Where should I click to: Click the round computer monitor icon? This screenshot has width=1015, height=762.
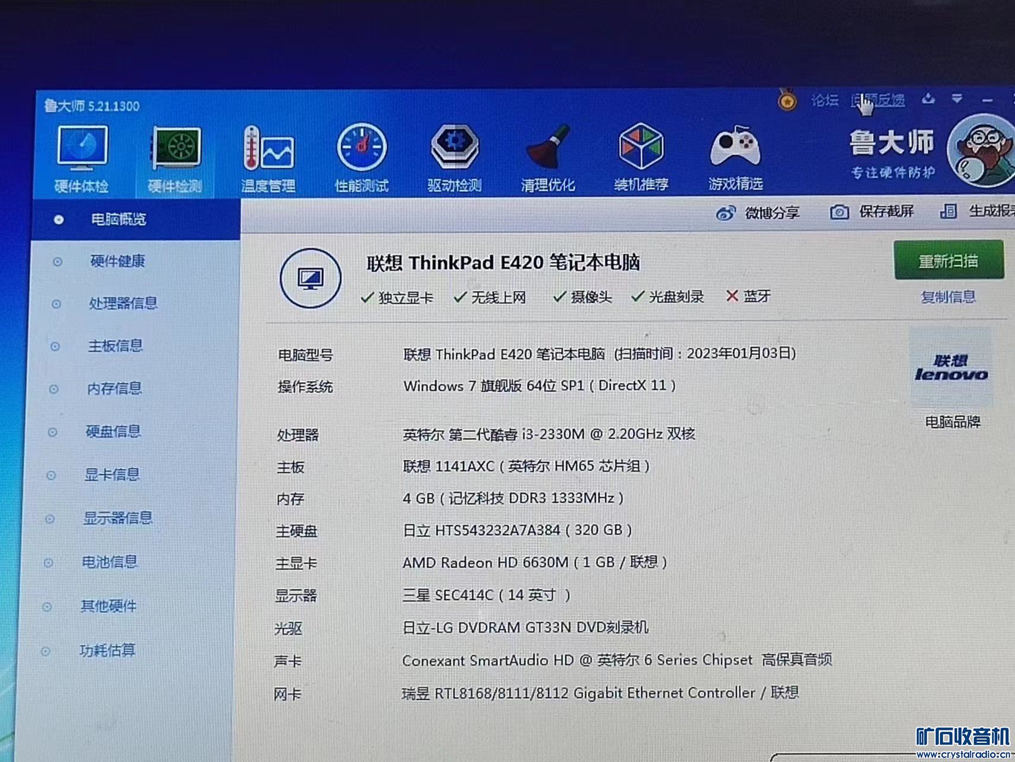[310, 278]
